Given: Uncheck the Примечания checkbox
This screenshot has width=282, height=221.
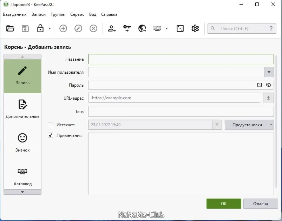Looking at the screenshot, I should coord(50,135).
